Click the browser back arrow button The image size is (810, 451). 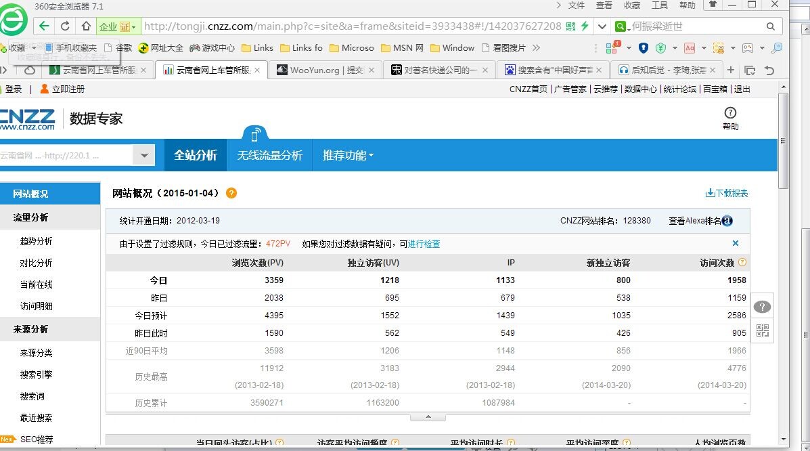click(x=45, y=26)
